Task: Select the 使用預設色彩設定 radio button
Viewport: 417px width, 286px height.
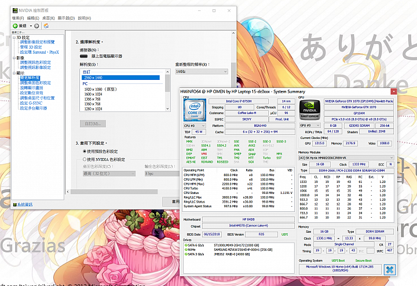Action: coord(85,152)
